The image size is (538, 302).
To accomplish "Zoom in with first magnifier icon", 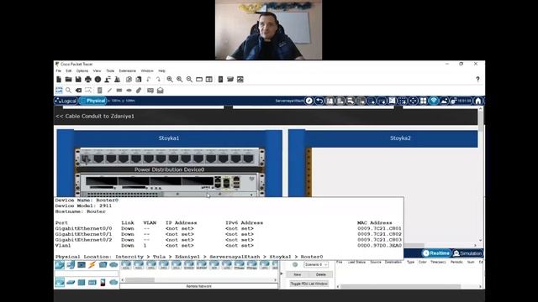I will [170, 80].
